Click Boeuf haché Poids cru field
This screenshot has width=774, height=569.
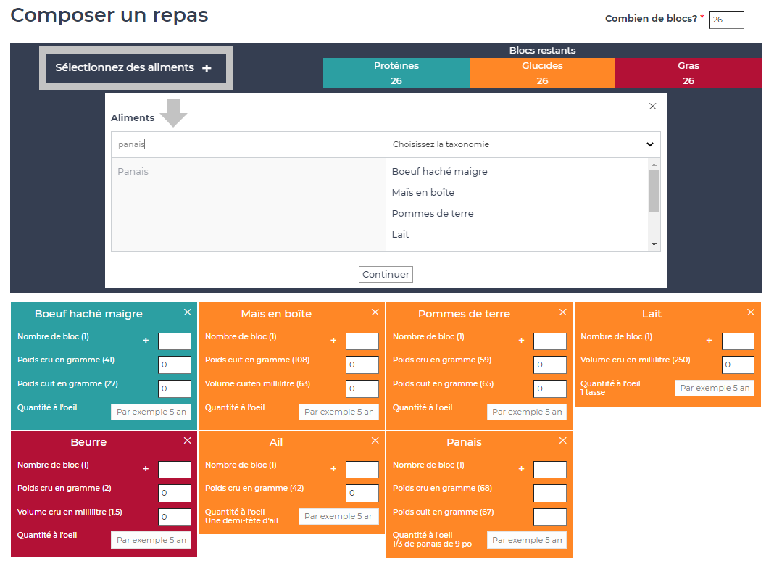(x=175, y=365)
